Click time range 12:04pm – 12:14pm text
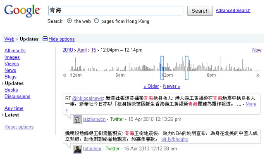Viewport: 265px width, 155px height. (x=122, y=50)
